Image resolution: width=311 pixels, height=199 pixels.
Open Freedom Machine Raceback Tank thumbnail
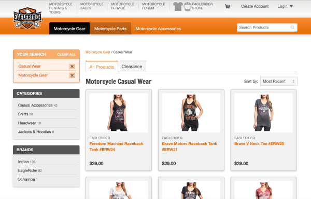point(119,113)
